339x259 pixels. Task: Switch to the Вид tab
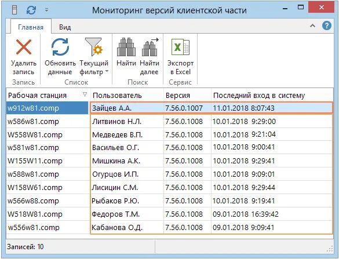65,27
